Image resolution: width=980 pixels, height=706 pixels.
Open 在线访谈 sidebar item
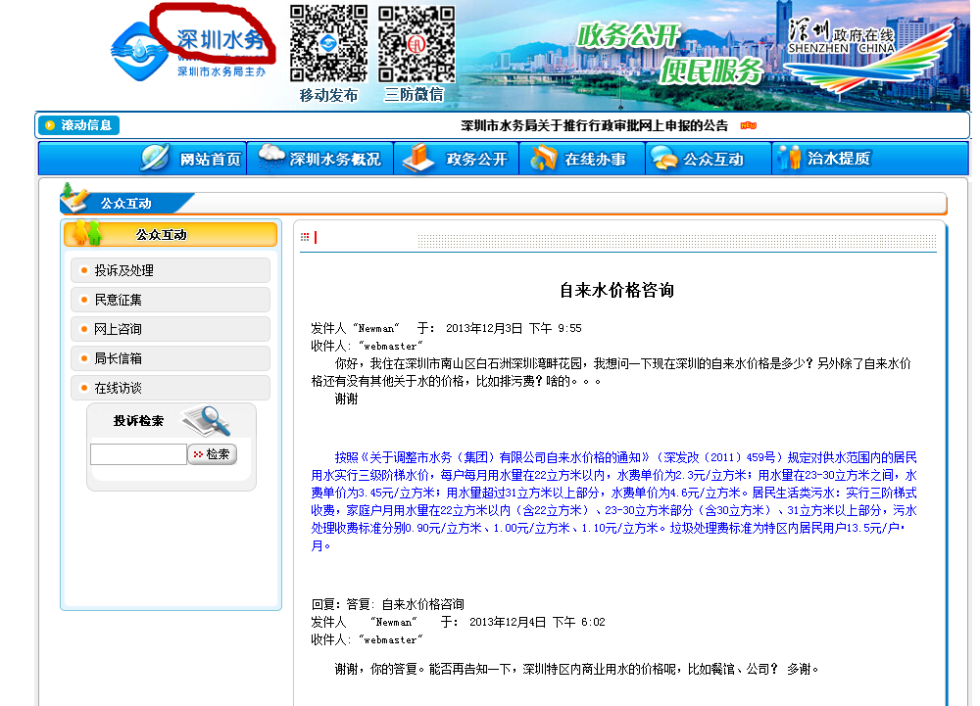(x=119, y=388)
